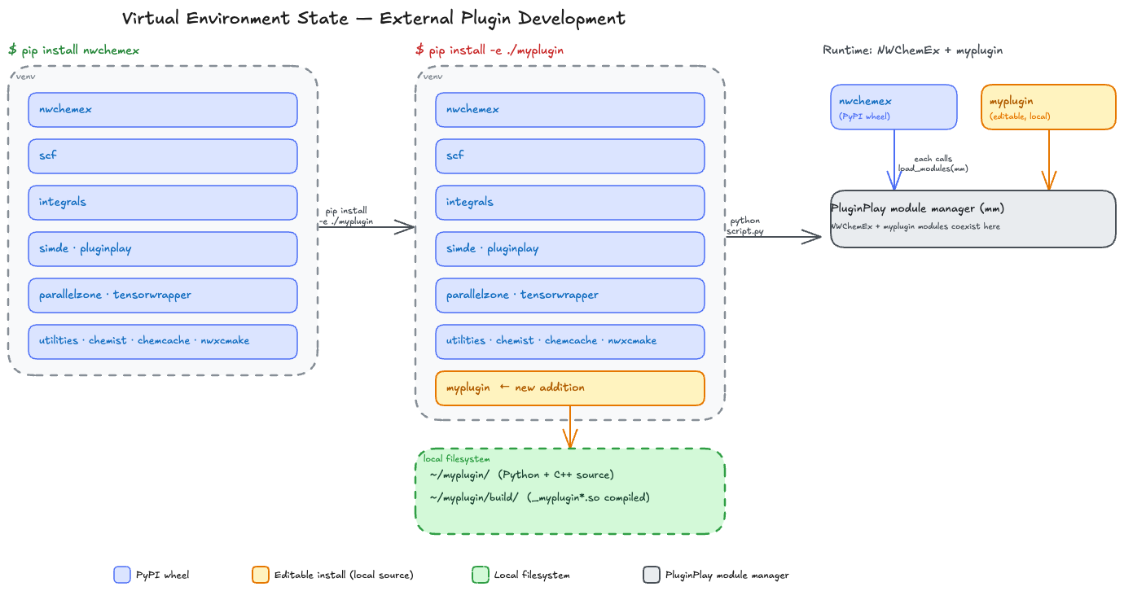The width and height of the screenshot is (1124, 591).
Task: Select scf box in first venv
Action: click(x=163, y=156)
